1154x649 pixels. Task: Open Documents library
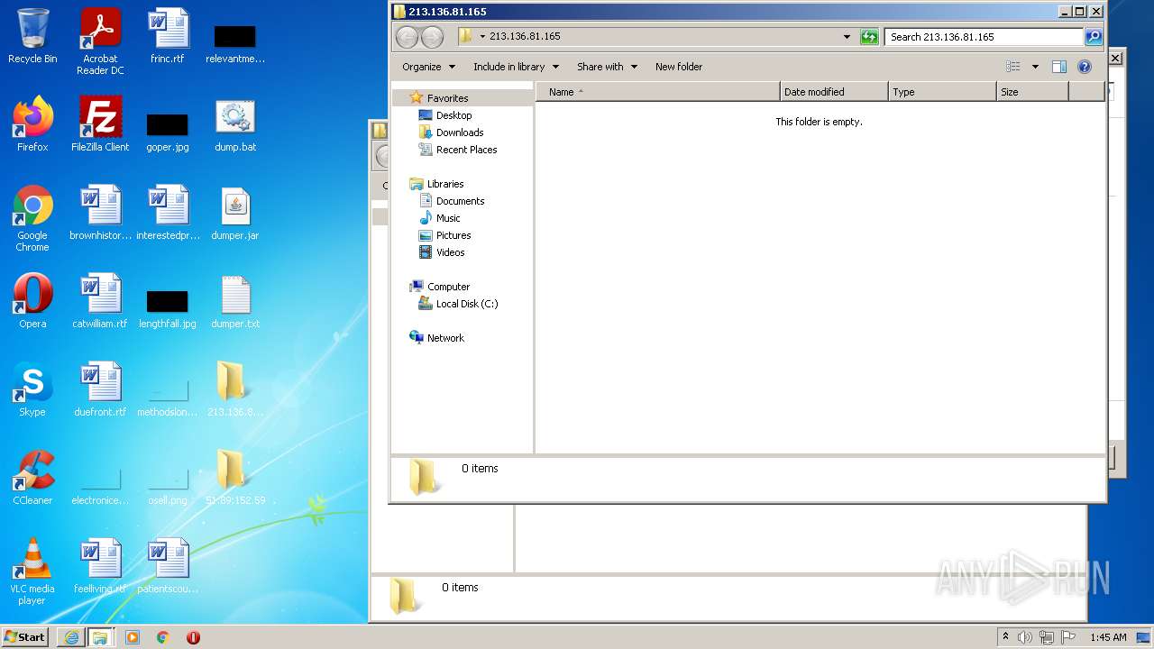tap(460, 201)
